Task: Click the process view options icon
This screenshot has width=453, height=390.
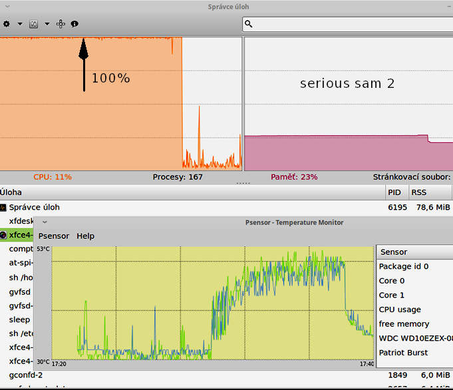Action: point(34,24)
